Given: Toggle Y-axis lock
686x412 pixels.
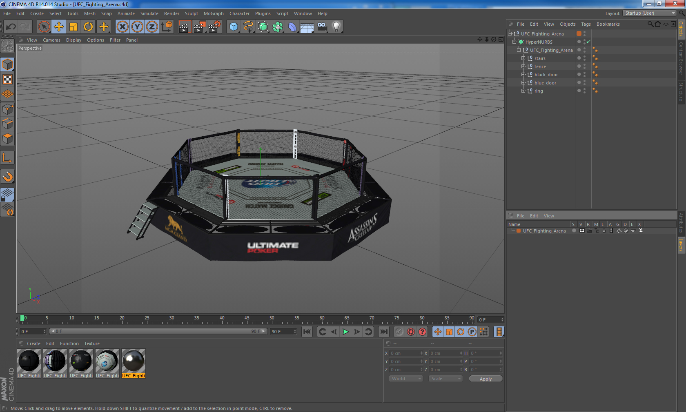Looking at the screenshot, I should (137, 27).
